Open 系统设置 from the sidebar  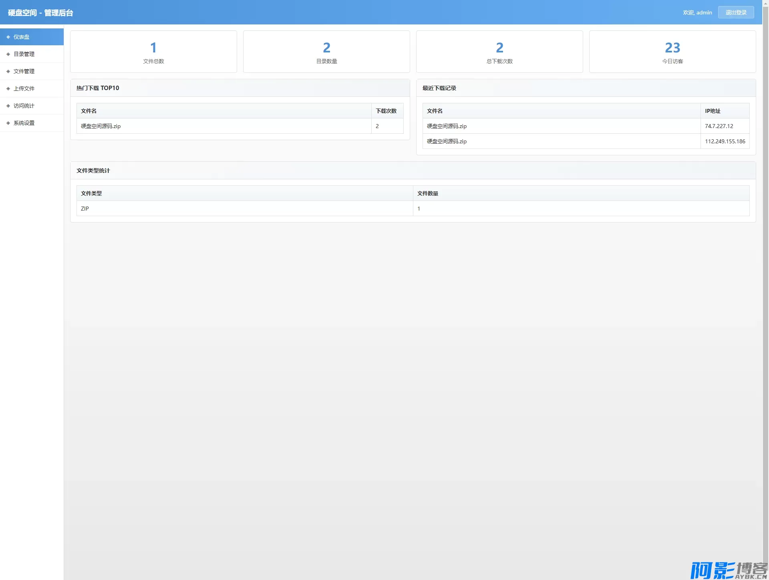click(x=24, y=123)
